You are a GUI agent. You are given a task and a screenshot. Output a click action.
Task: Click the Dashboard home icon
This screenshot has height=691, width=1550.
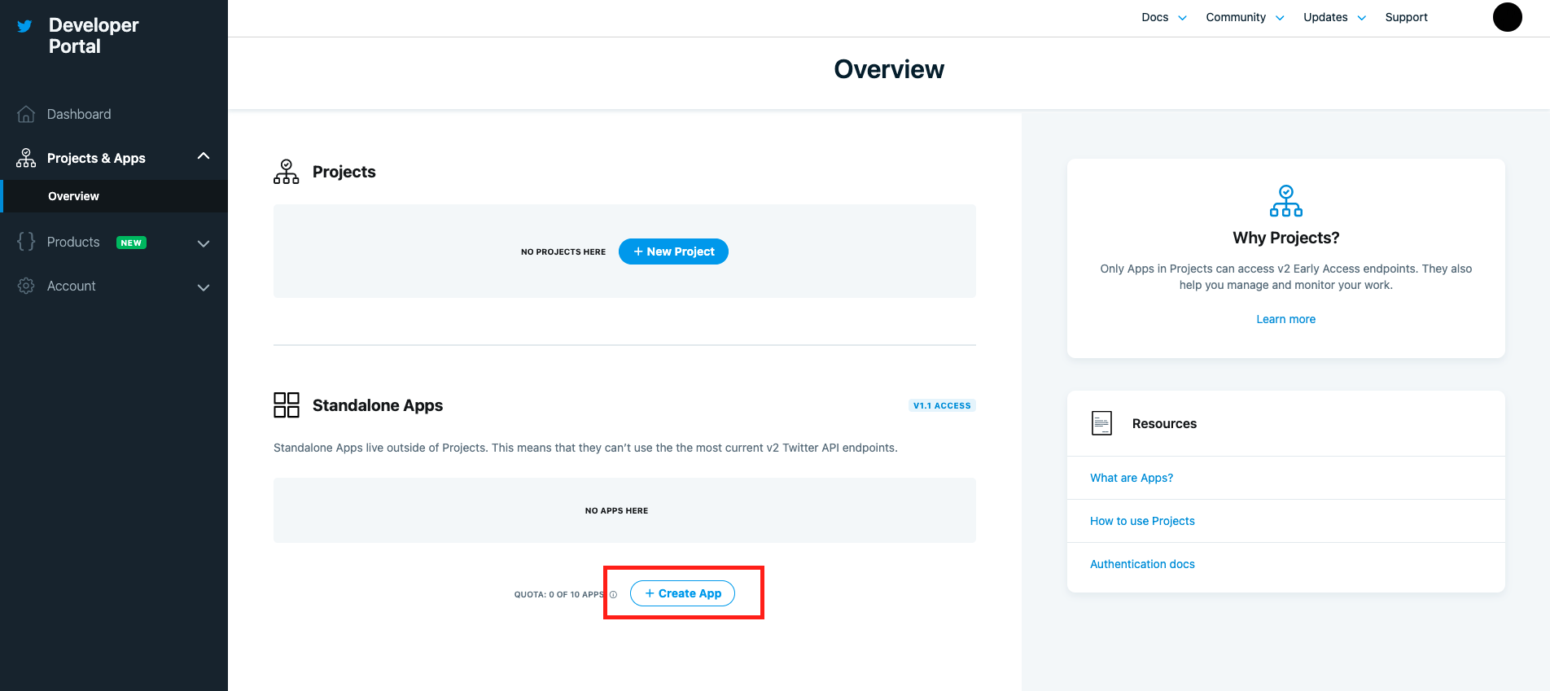[x=26, y=114]
